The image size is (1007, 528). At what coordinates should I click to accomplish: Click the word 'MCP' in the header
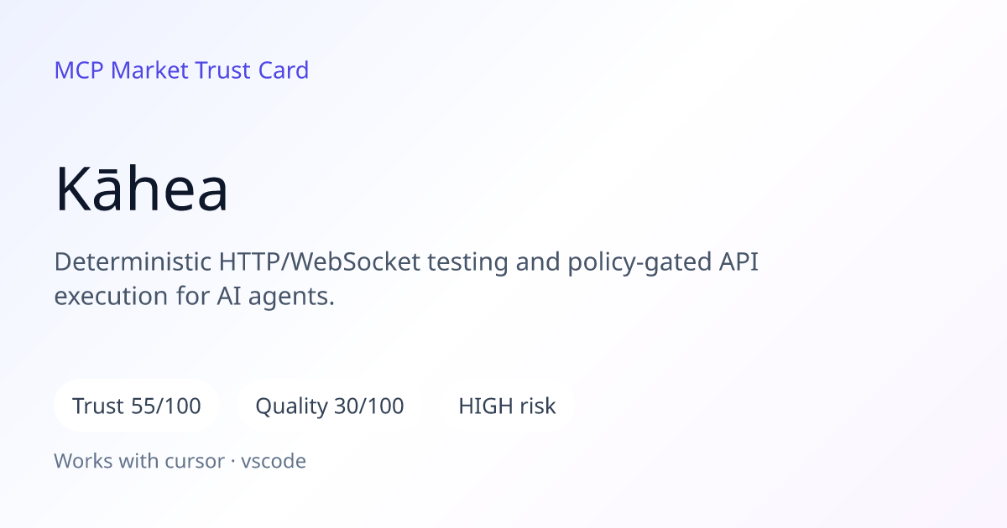80,70
